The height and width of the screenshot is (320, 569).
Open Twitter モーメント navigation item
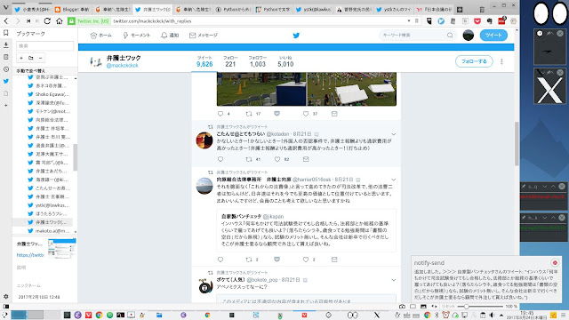136,36
